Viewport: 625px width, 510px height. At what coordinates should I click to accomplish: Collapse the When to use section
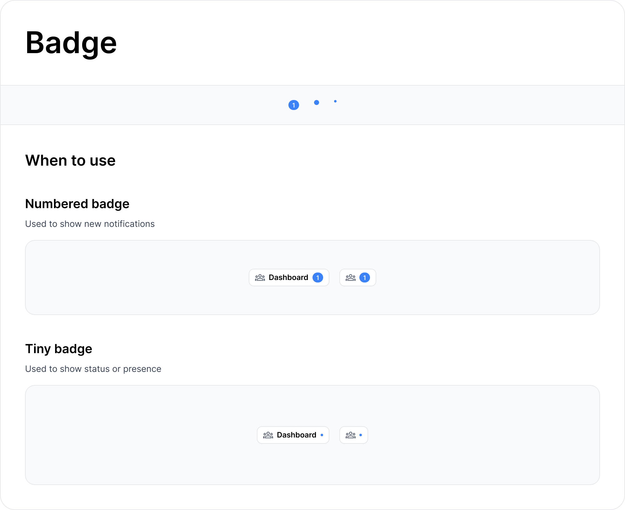70,160
